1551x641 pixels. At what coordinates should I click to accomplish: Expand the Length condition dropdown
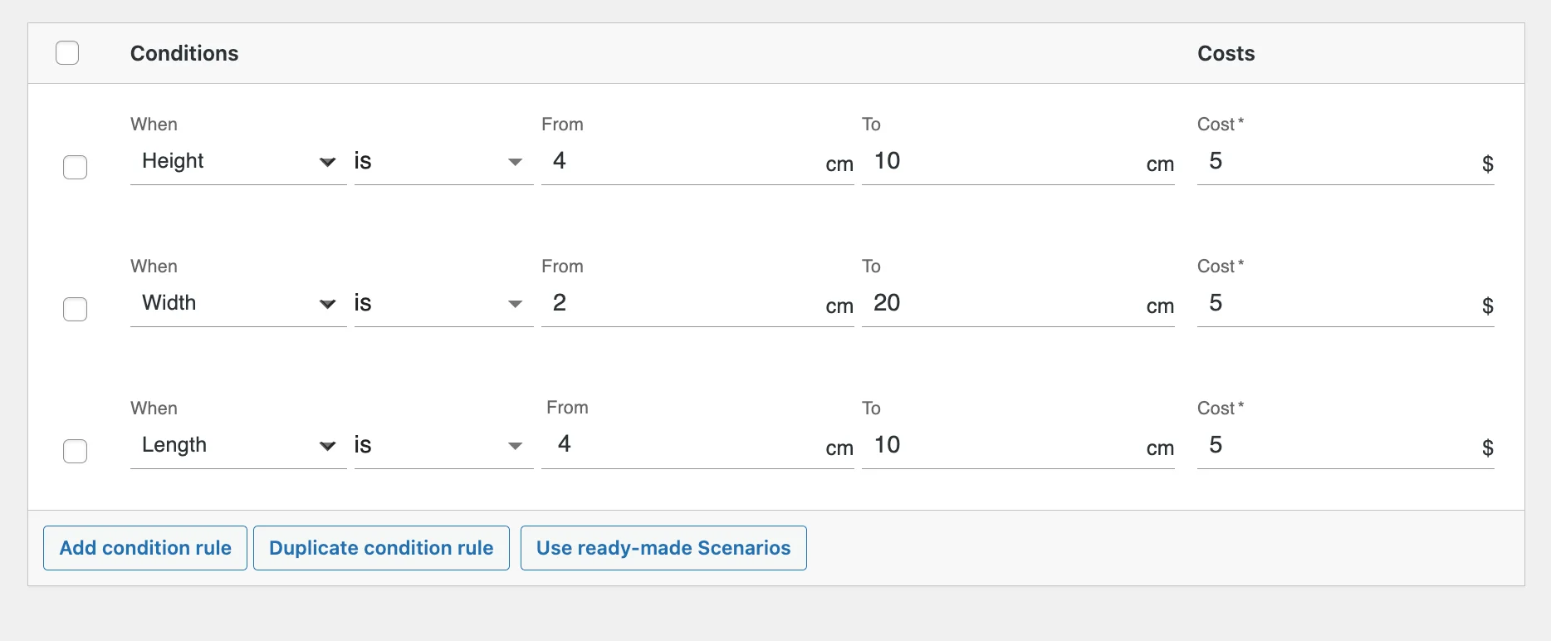(237, 446)
